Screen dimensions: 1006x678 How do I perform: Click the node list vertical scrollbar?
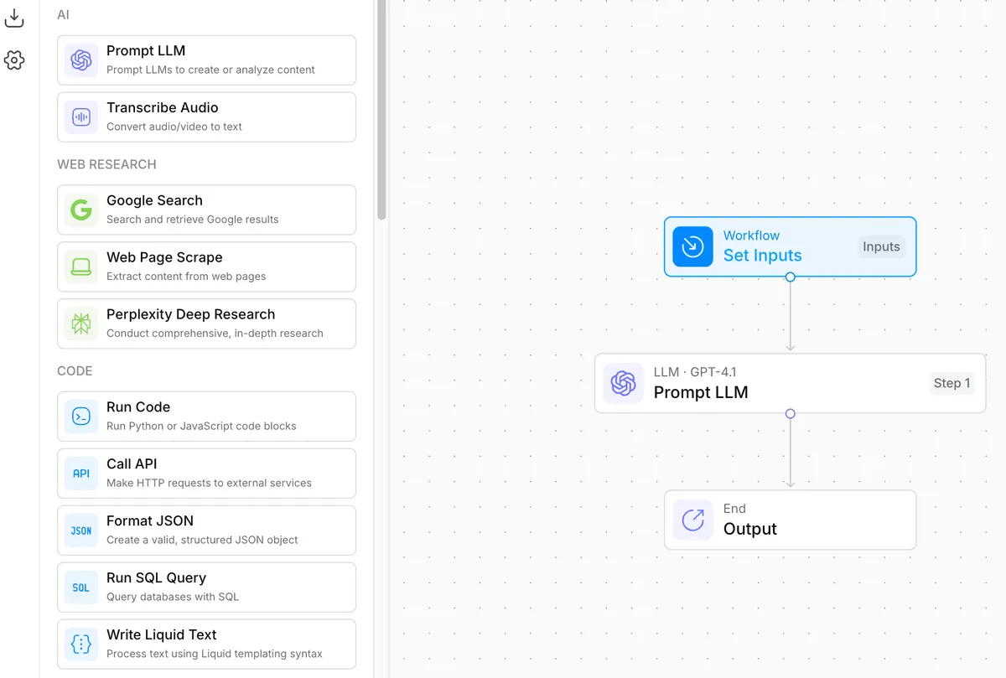point(381,109)
